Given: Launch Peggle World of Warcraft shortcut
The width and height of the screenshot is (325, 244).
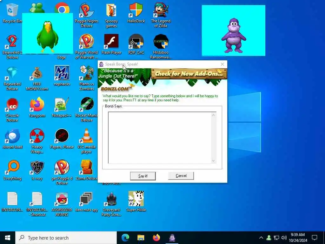Looking at the screenshot, I should pyautogui.click(x=86, y=42).
